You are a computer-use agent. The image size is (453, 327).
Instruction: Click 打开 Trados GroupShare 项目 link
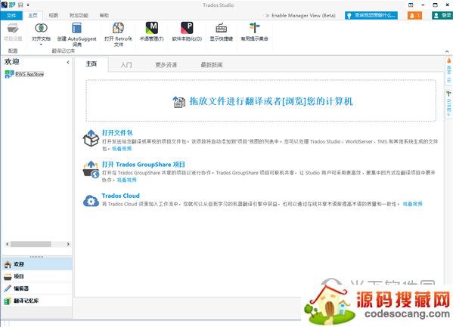pyautogui.click(x=143, y=165)
